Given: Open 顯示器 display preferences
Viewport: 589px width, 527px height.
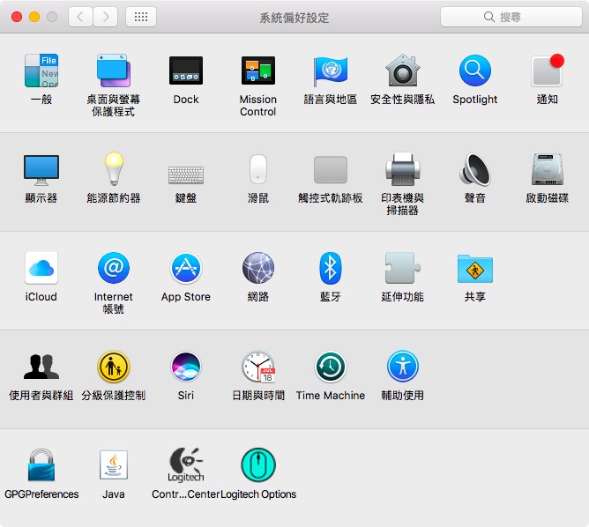Looking at the screenshot, I should pyautogui.click(x=41, y=170).
